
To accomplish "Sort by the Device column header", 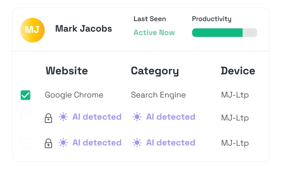I will [x=238, y=71].
